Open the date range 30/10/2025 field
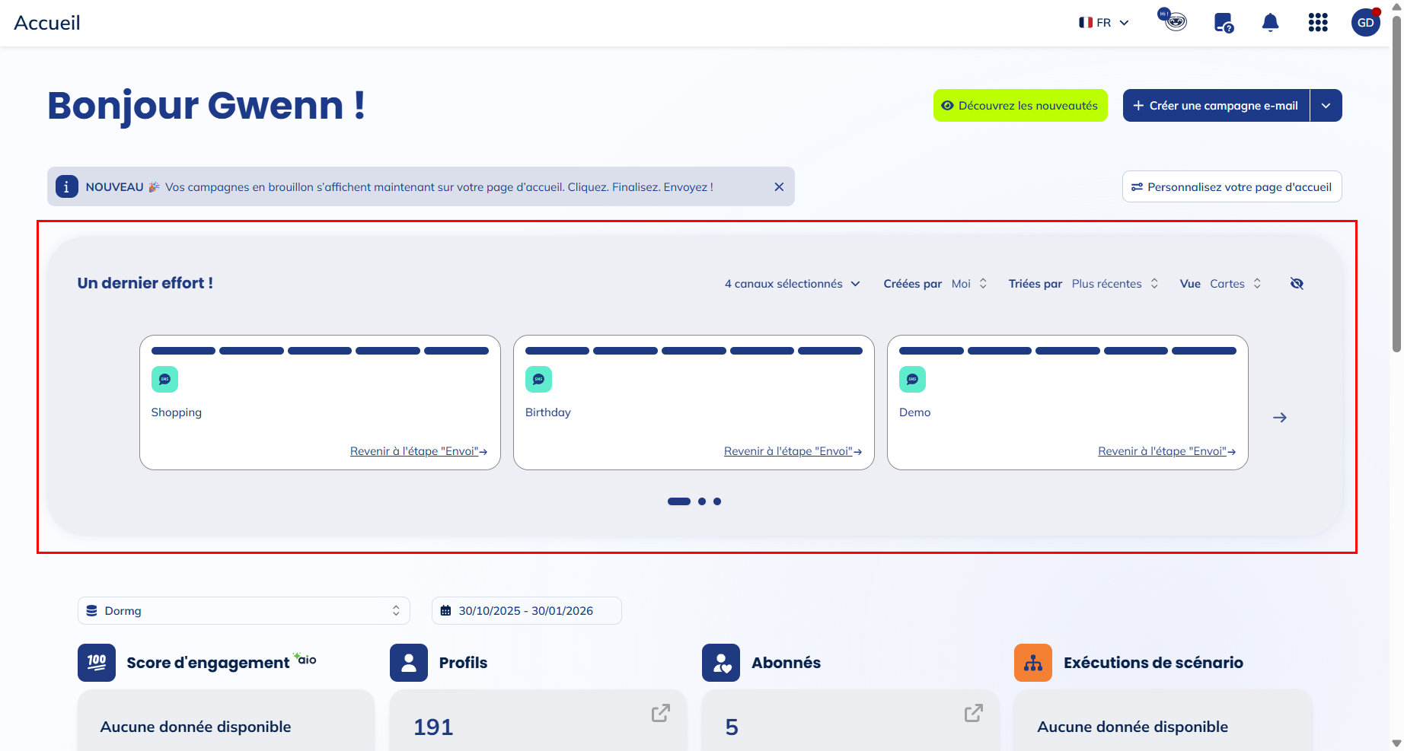Screen dimensions: 1404x751 [526, 611]
